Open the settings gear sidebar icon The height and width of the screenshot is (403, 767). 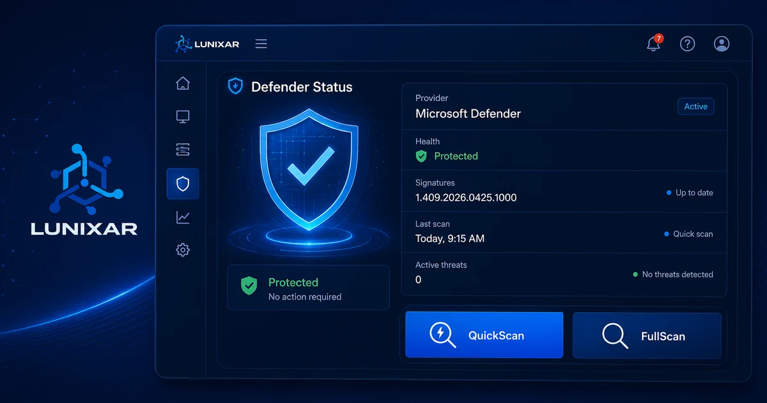tap(183, 250)
